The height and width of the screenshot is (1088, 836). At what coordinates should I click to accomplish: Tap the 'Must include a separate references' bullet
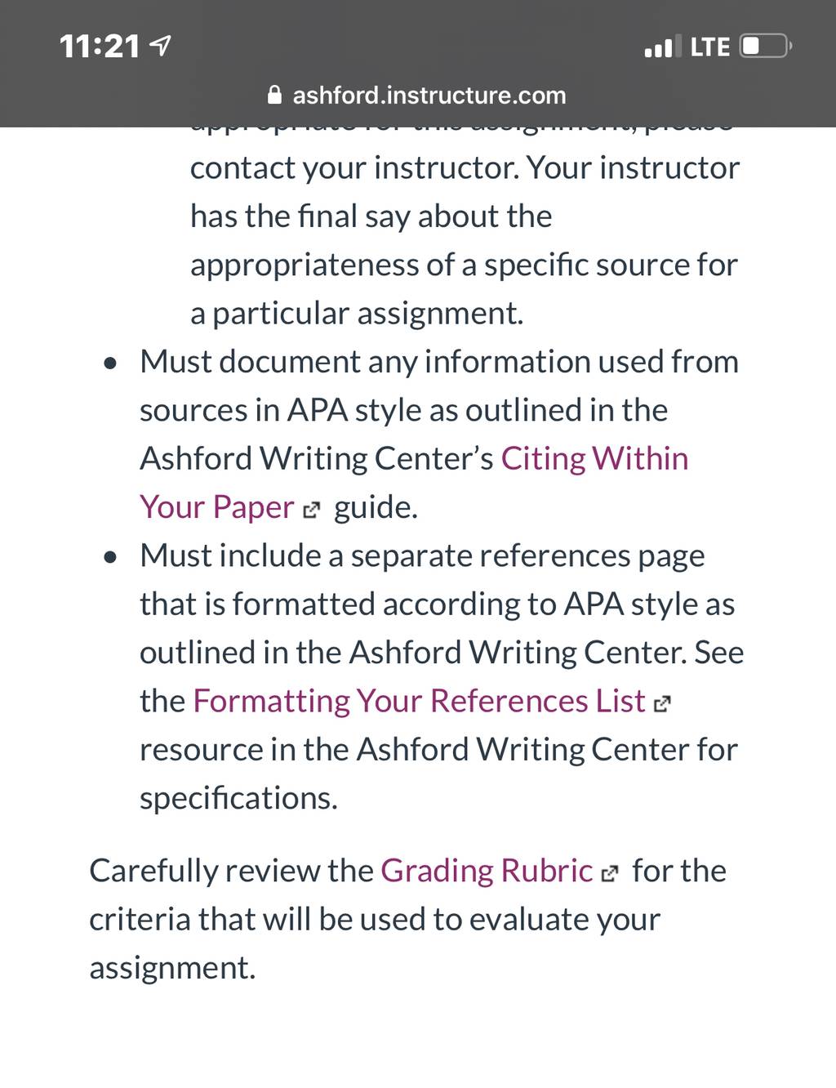(442, 676)
